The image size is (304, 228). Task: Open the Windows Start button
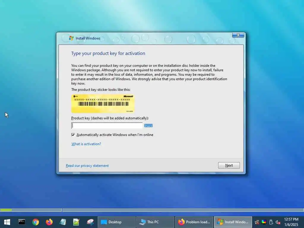click(7, 222)
